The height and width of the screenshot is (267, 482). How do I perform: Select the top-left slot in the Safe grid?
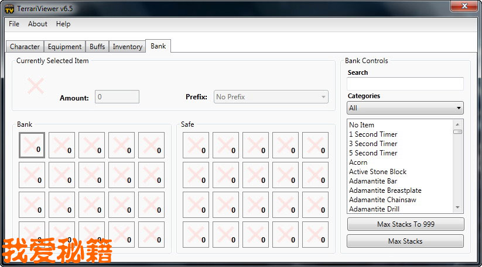pos(196,145)
